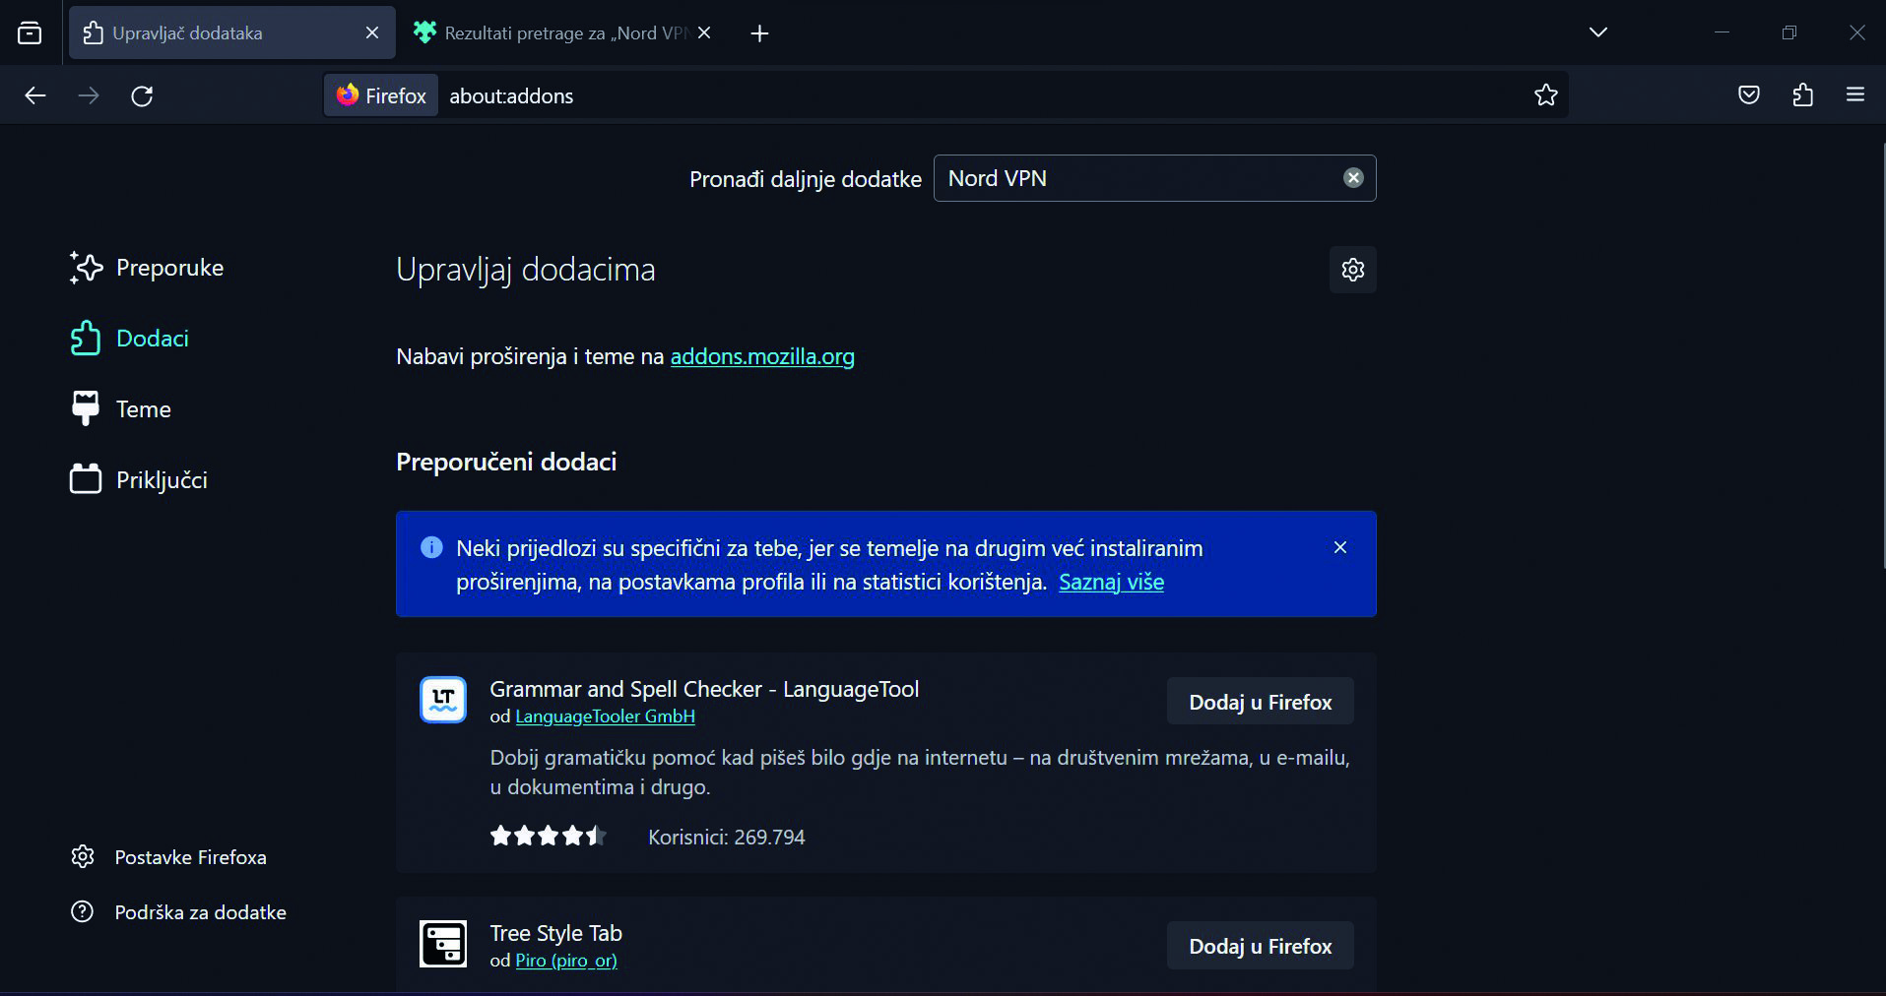The image size is (1886, 996).
Task: Select Priključci in the sidebar
Action: click(x=161, y=480)
